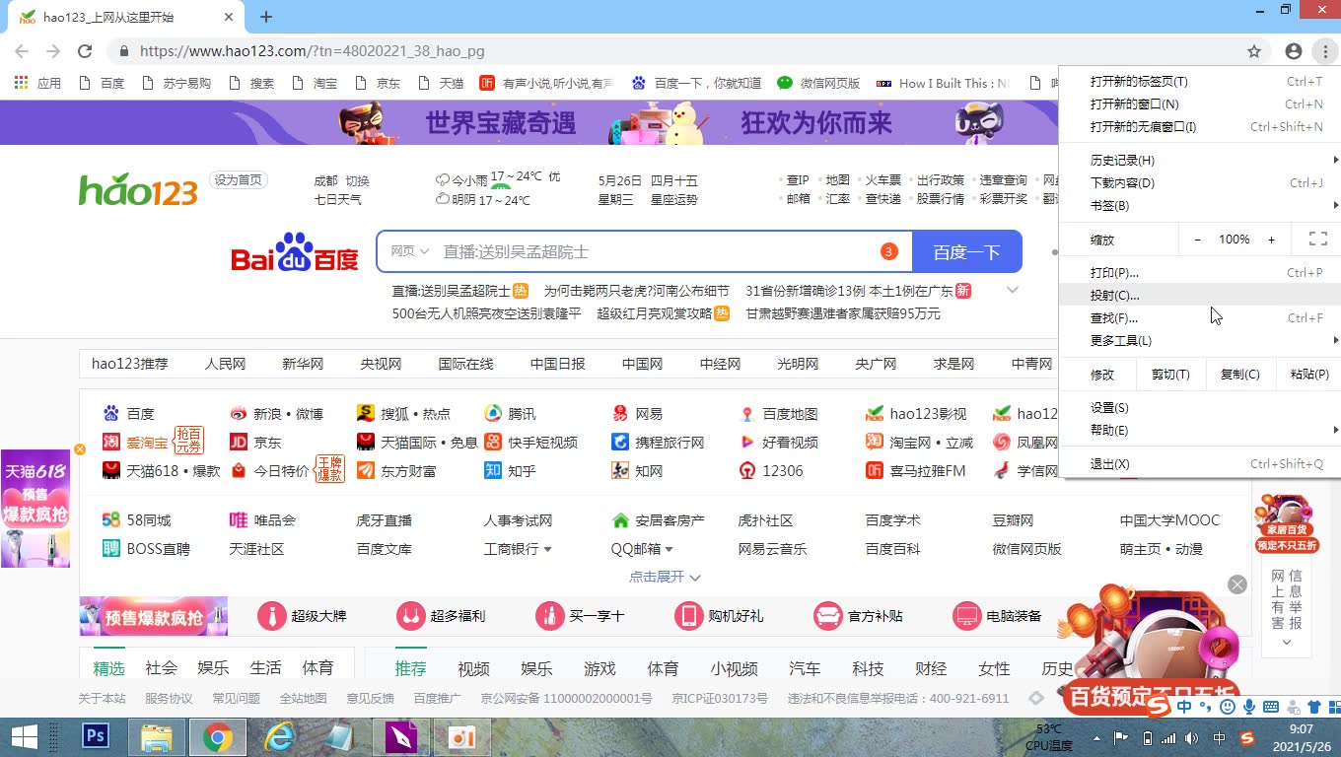Switch to 游戏 content tab

click(x=600, y=668)
